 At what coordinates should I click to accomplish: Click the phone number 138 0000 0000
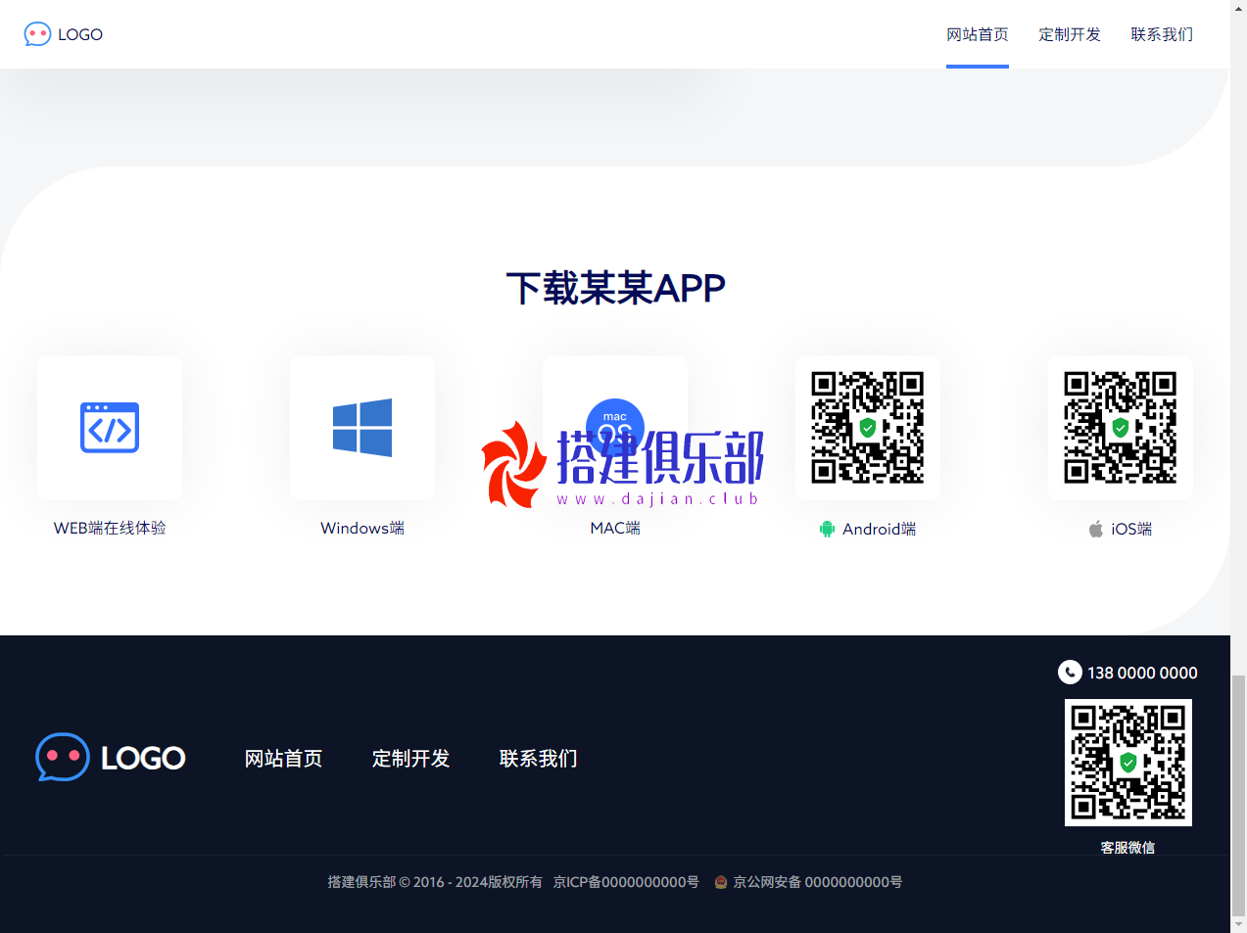point(1142,673)
